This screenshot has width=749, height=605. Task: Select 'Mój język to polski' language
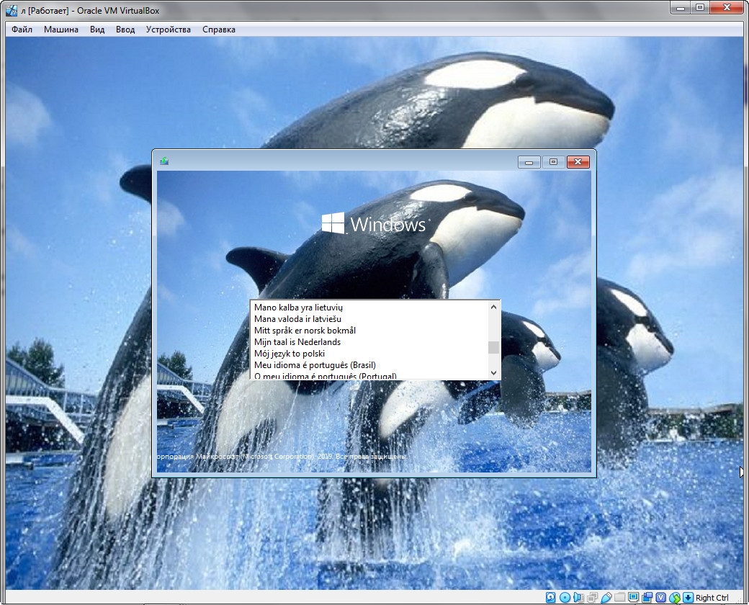[290, 354]
